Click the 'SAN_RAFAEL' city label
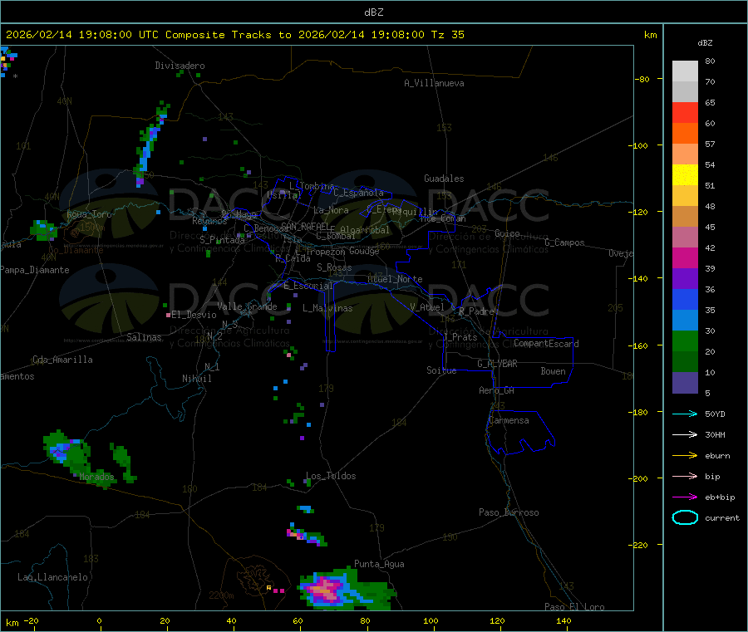Screen dimensions: 748x632 pyautogui.click(x=305, y=226)
